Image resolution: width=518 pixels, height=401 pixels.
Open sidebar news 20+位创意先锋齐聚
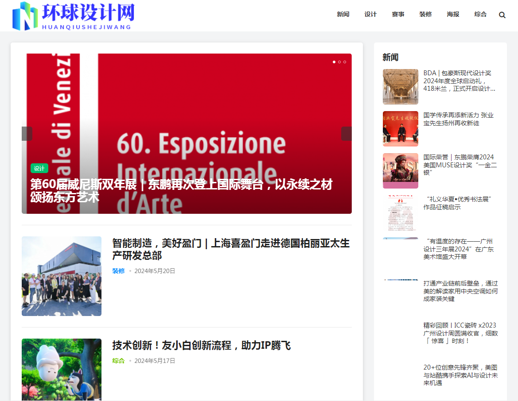pyautogui.click(x=460, y=375)
